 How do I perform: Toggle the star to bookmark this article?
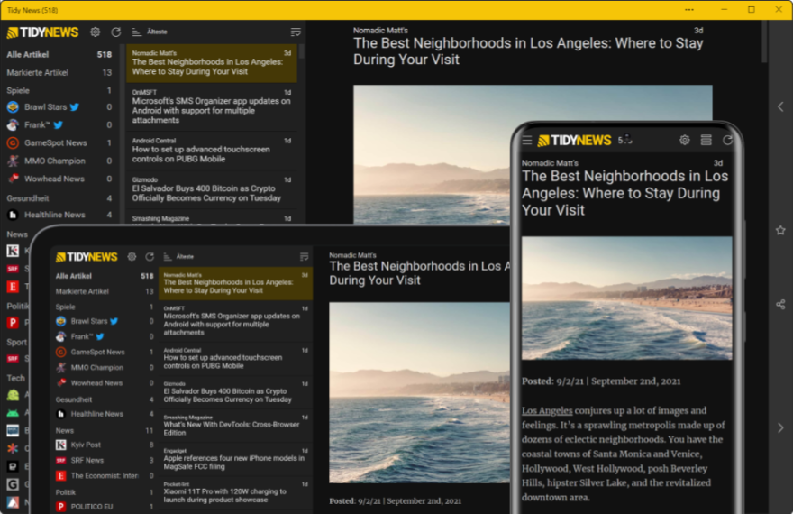[x=780, y=230]
